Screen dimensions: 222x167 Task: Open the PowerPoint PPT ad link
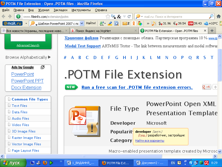tap(27, 81)
